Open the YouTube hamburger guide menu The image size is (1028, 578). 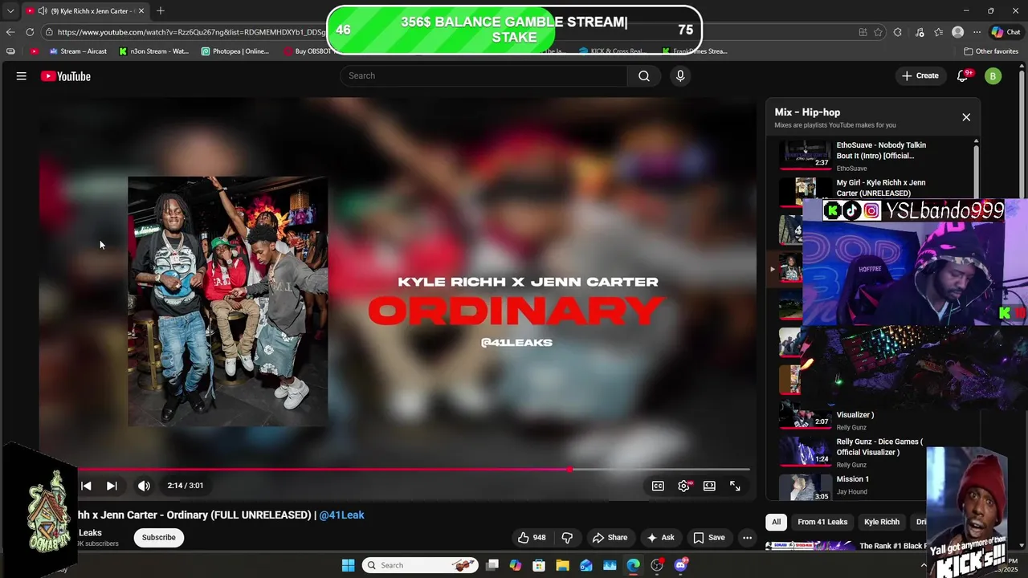coord(22,76)
